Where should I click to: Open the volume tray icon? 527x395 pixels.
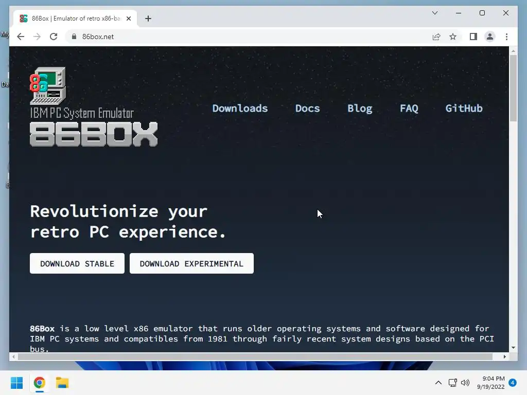[465, 383]
